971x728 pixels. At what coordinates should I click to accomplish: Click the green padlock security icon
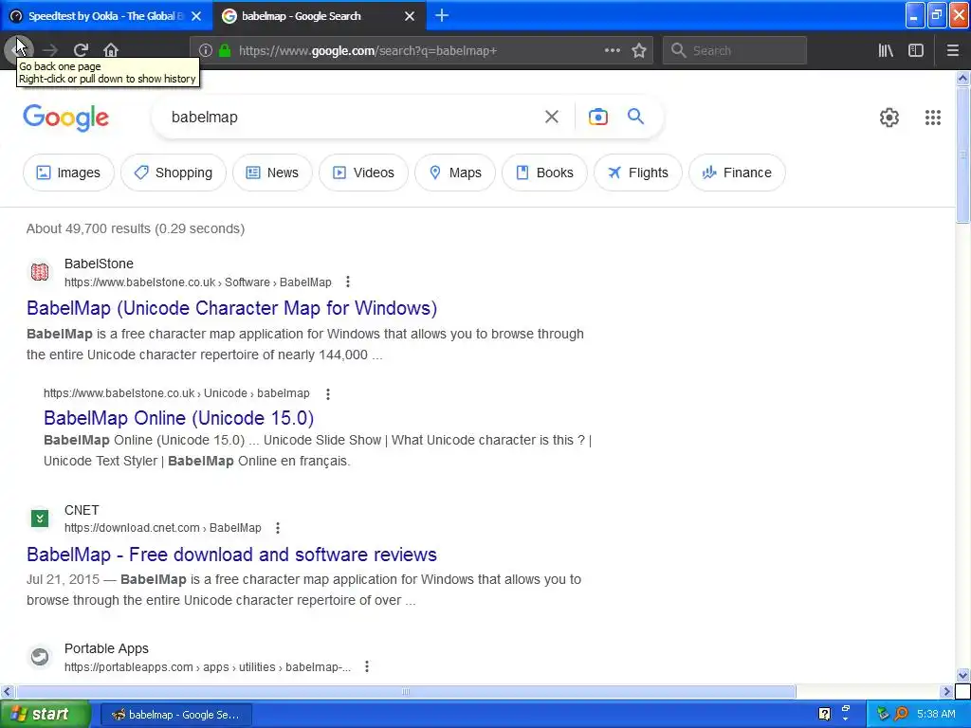225,50
